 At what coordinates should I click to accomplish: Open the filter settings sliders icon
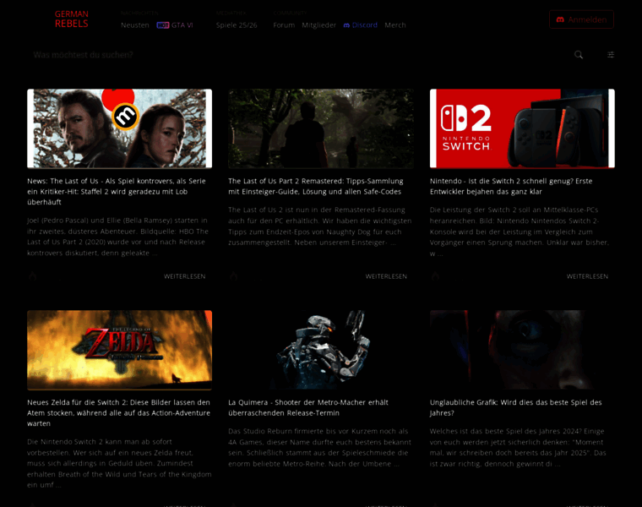coord(611,55)
